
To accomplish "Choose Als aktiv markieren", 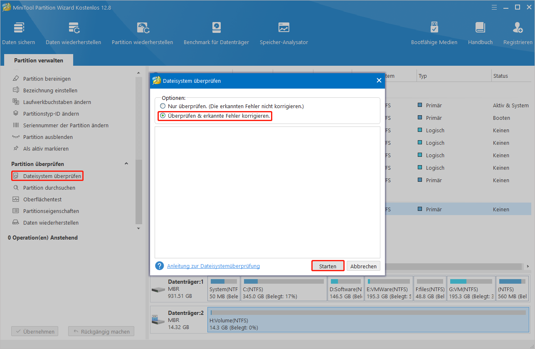I will point(40,149).
